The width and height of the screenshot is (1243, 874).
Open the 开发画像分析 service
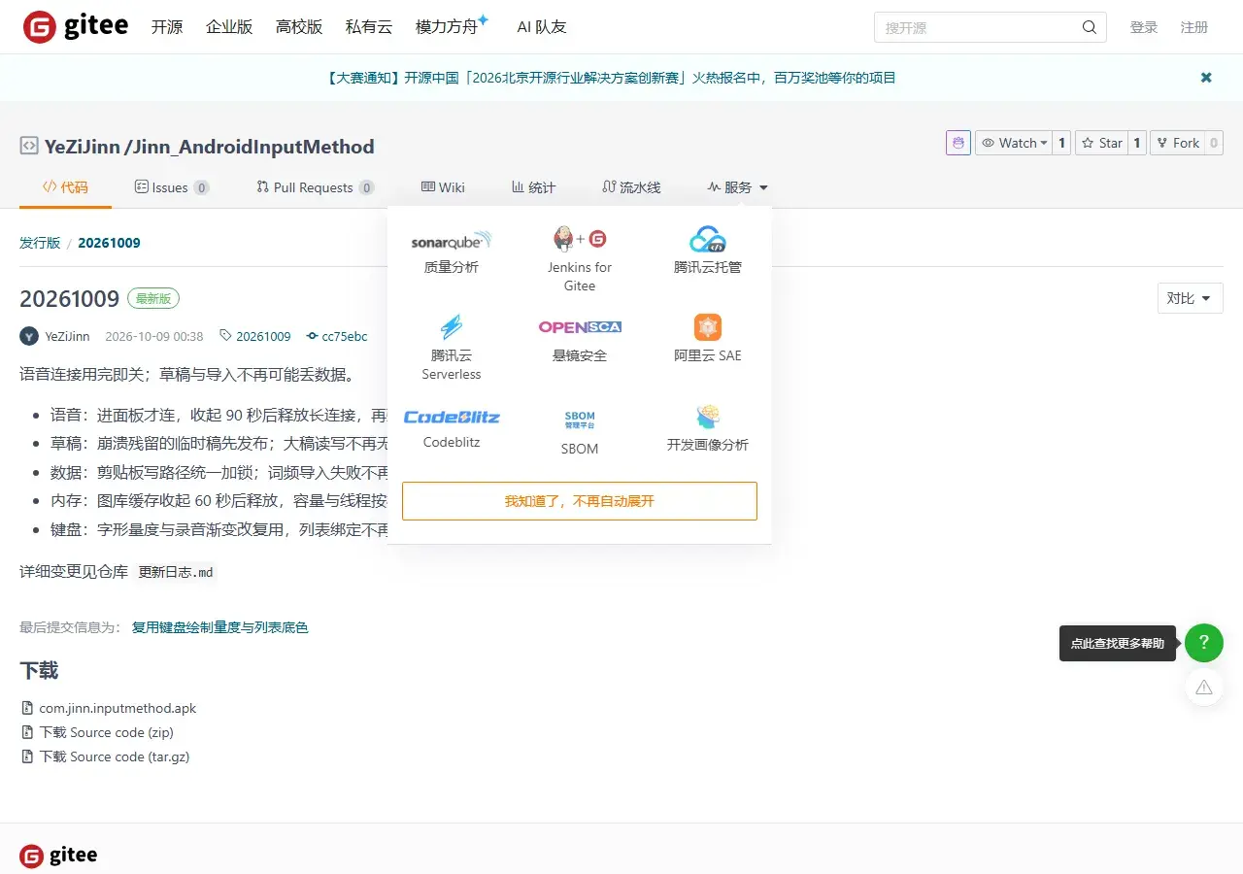(x=708, y=427)
